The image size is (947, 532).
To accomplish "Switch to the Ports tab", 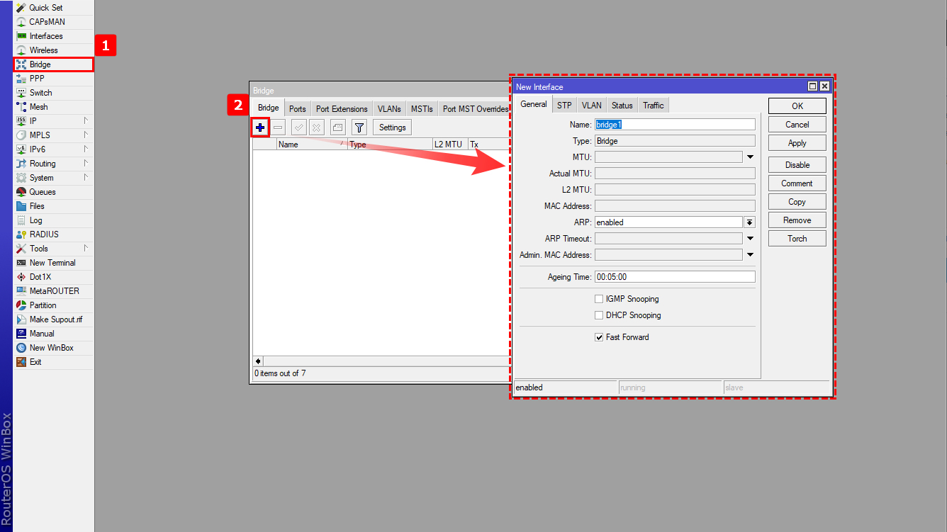I will (x=298, y=109).
